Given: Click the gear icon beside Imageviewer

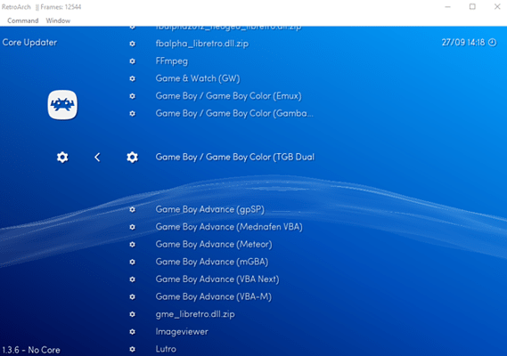Looking at the screenshot, I should pos(132,332).
